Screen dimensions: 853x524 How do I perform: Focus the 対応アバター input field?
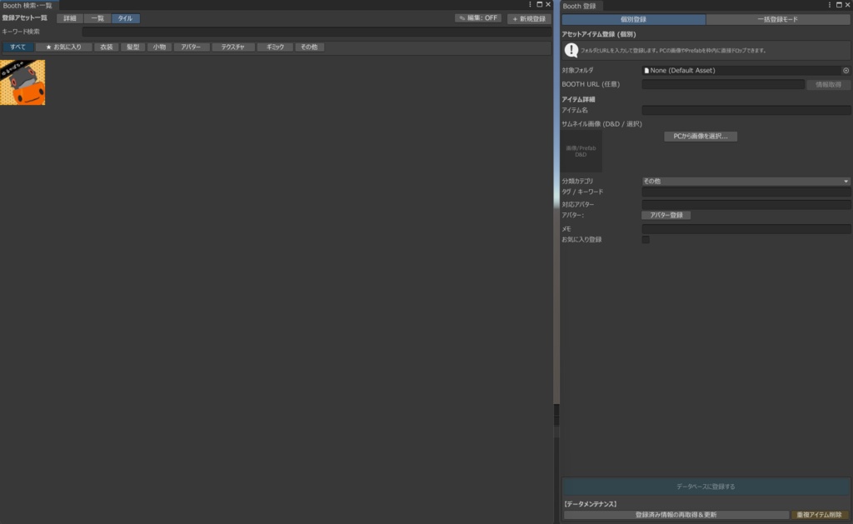(x=746, y=205)
